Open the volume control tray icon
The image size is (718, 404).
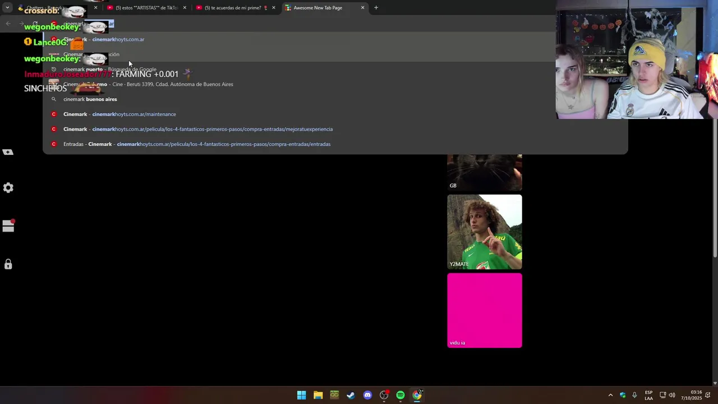tap(672, 395)
